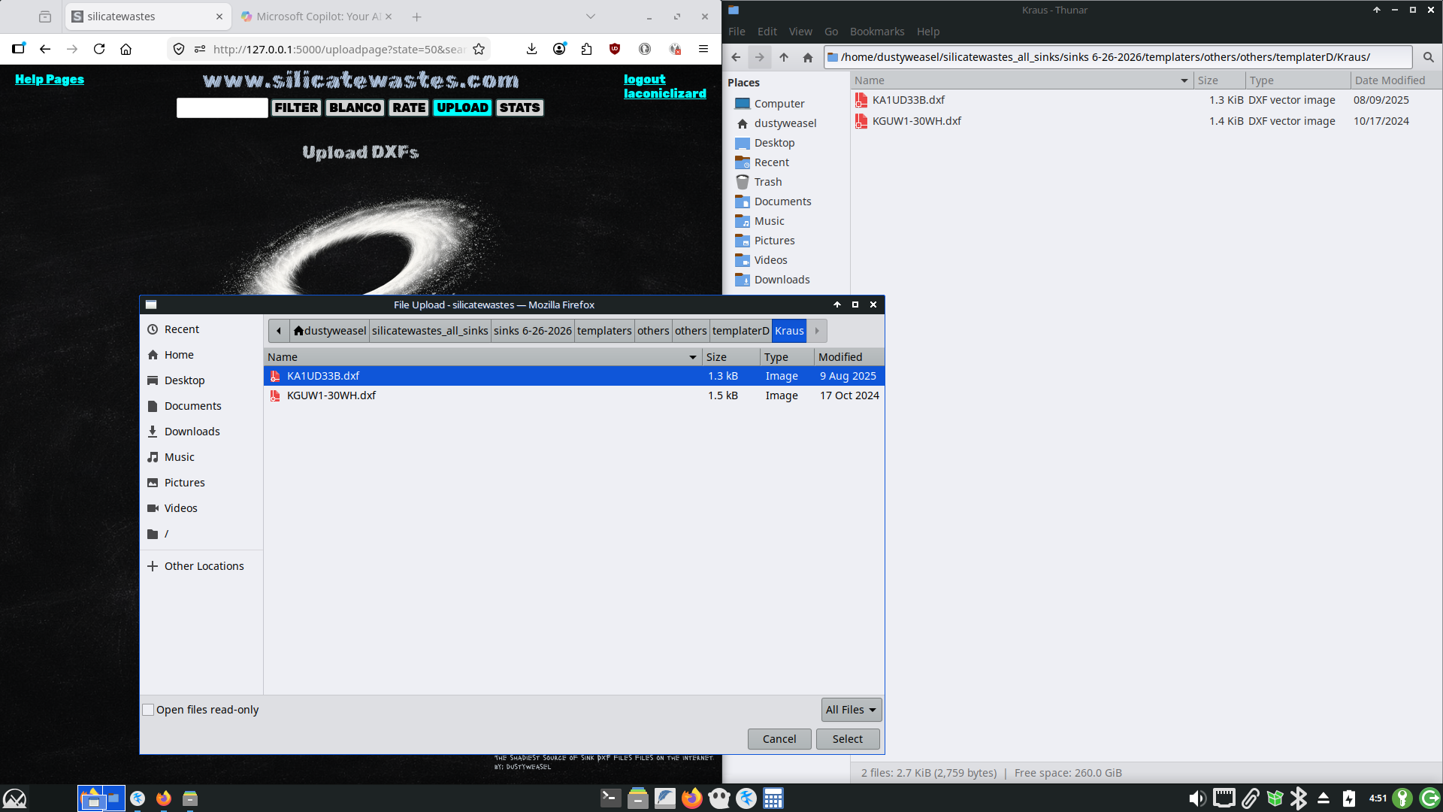Click new tab plus button in Firefox

(x=417, y=17)
